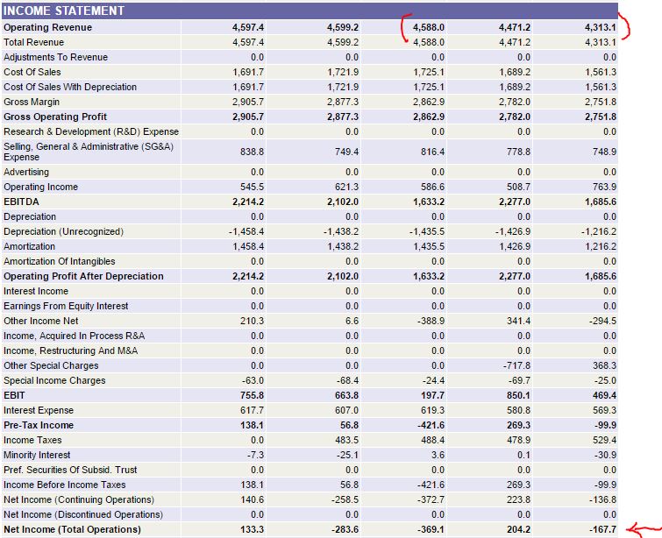Select Net Income Continuing value -258.5

click(345, 499)
